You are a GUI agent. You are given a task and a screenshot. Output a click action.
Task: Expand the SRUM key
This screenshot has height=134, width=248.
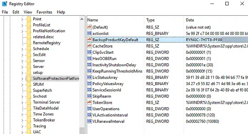click(22, 85)
